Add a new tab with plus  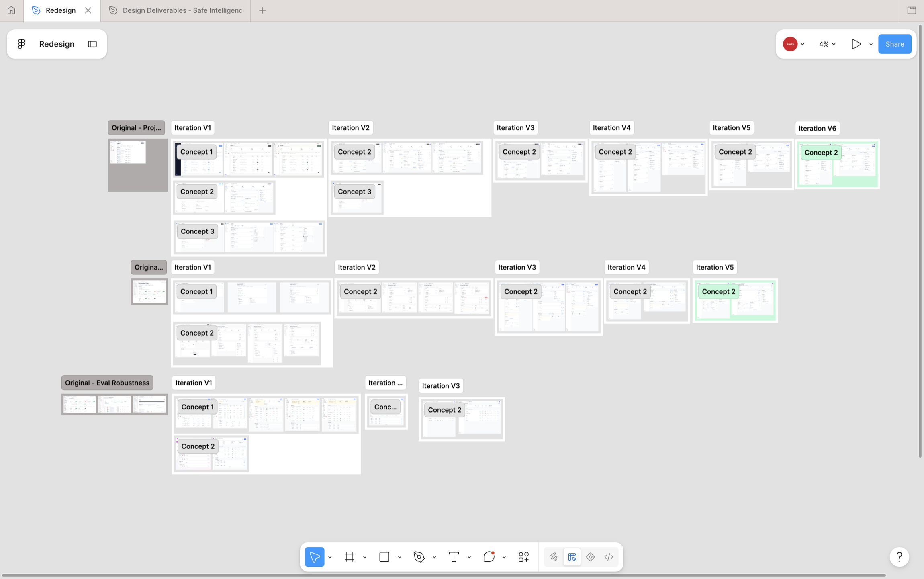point(262,10)
